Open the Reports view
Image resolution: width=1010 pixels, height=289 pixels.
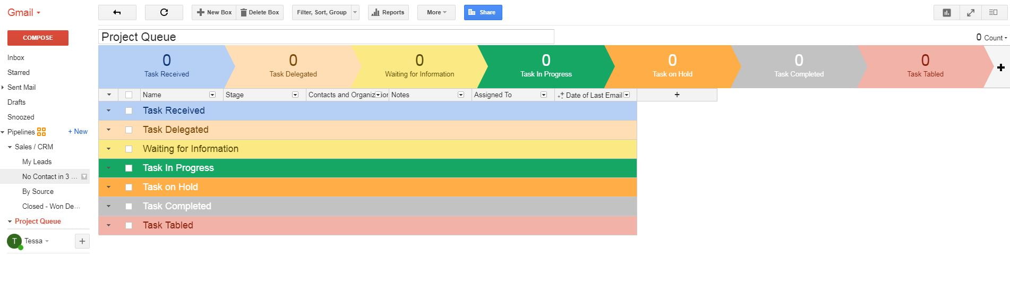click(388, 12)
